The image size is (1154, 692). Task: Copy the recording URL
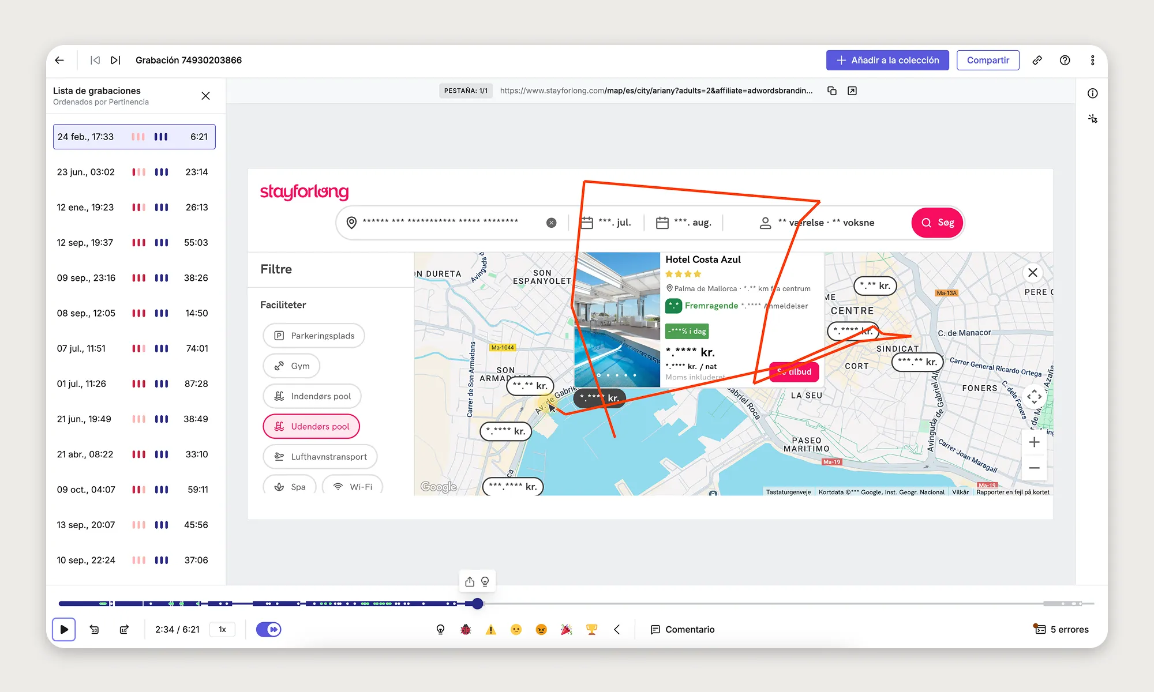832,91
